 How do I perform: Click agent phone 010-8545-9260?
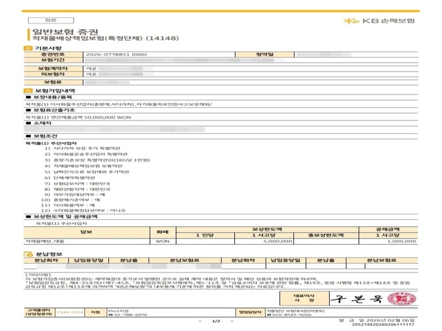(x=289, y=314)
